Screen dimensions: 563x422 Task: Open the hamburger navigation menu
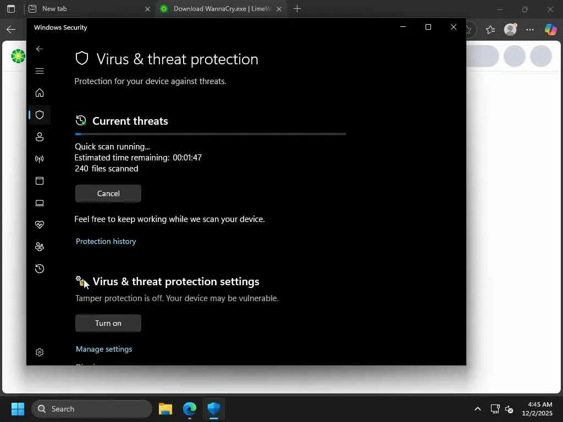tap(40, 71)
